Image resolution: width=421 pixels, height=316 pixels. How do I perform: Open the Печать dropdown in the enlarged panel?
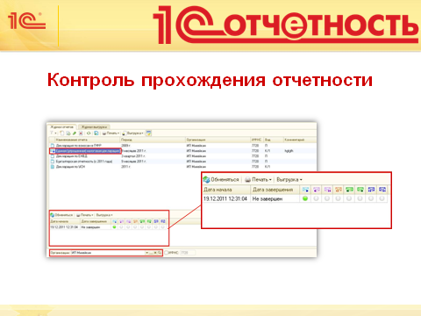259,179
